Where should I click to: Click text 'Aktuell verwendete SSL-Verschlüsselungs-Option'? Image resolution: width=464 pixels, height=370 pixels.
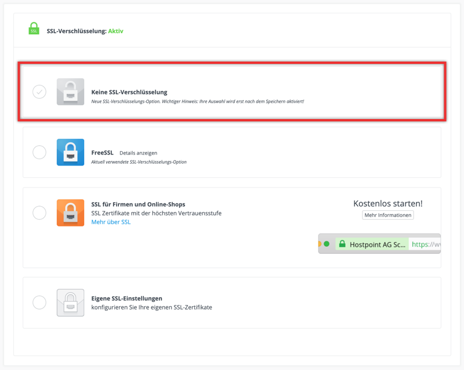click(139, 162)
